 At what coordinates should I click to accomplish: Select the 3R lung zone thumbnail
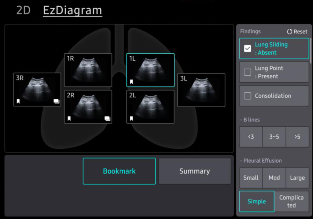(37, 89)
